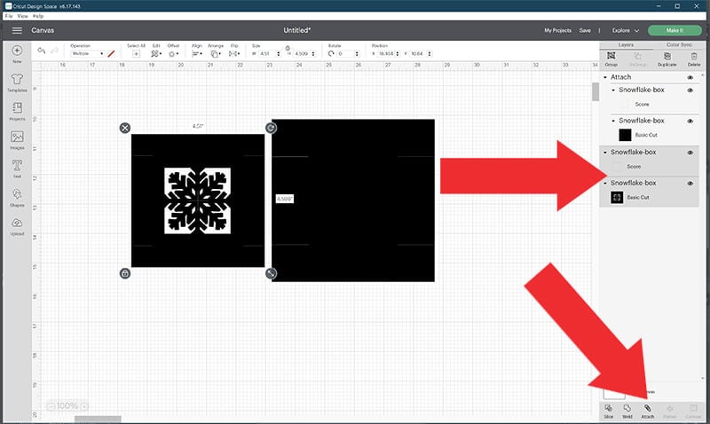
Task: Click the operation color swatch in toolbar
Action: click(111, 54)
